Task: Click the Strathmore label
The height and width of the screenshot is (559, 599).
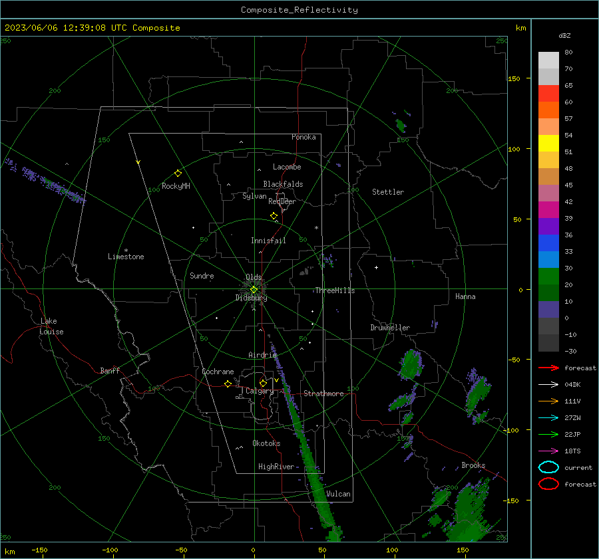Action: tap(323, 393)
